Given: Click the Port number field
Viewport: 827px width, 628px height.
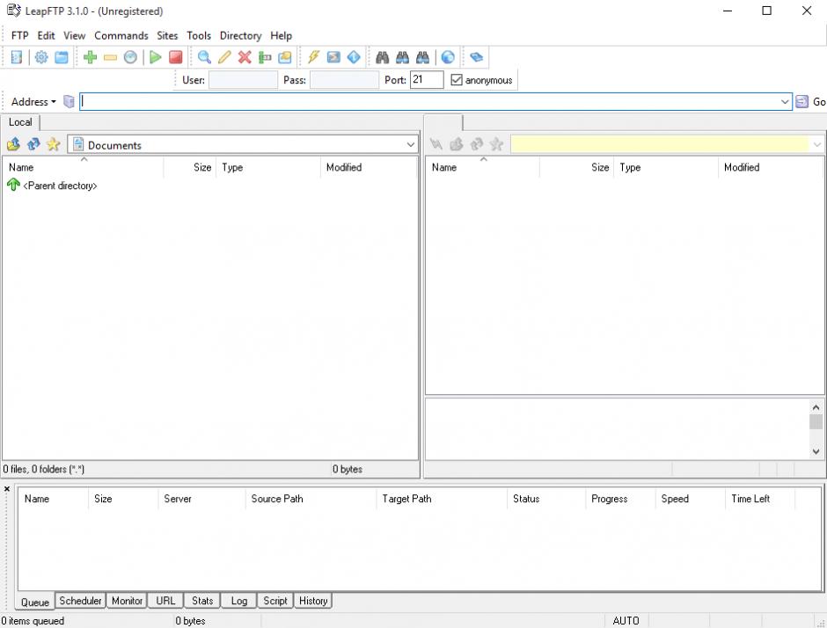Looking at the screenshot, I should (x=427, y=80).
